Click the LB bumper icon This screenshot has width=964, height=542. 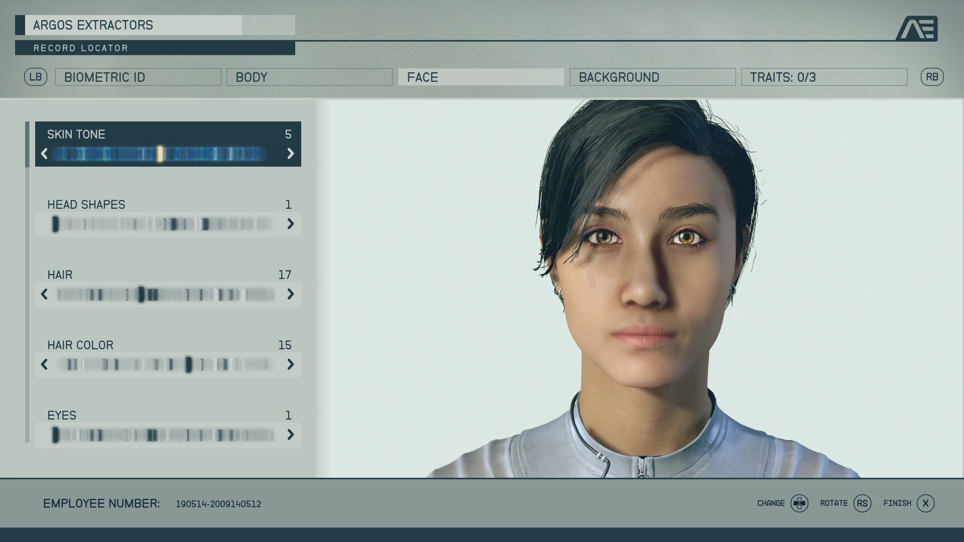[36, 77]
